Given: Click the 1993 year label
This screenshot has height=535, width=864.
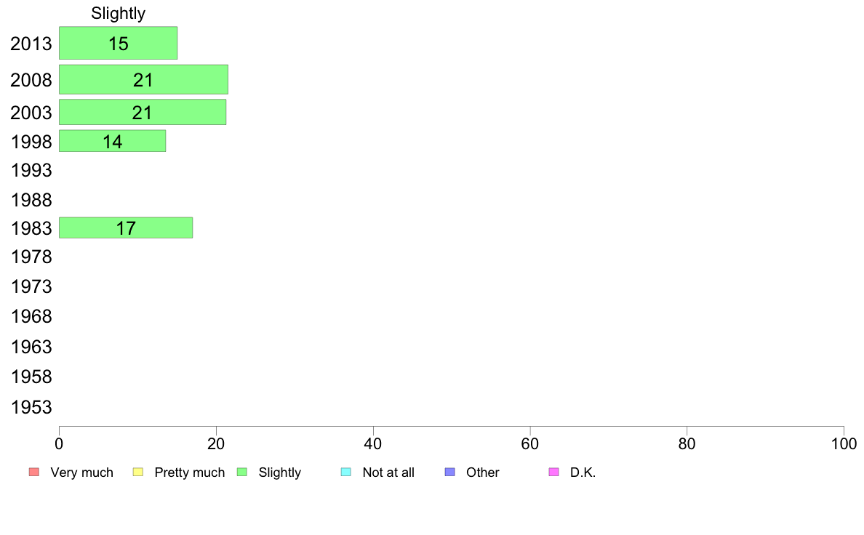Looking at the screenshot, I should [x=31, y=170].
